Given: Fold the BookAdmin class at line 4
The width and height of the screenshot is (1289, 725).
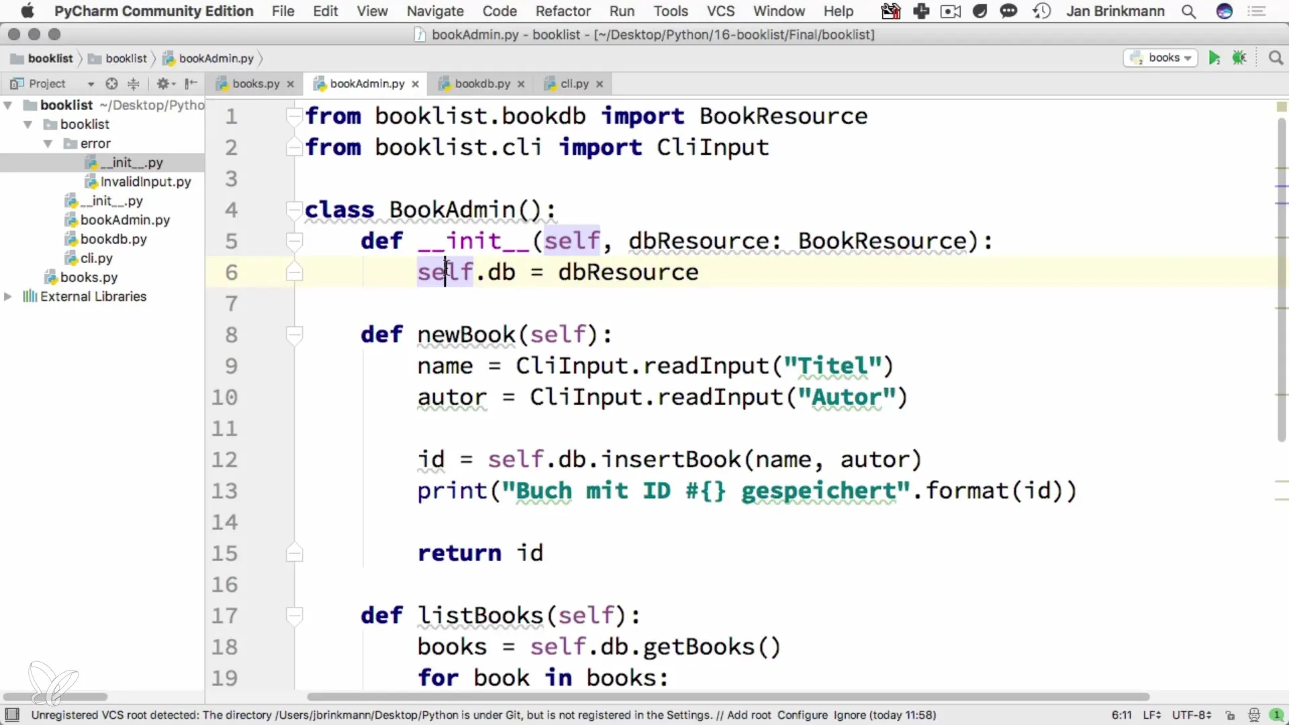Looking at the screenshot, I should pyautogui.click(x=294, y=210).
